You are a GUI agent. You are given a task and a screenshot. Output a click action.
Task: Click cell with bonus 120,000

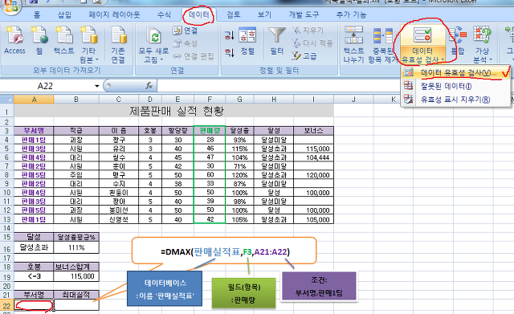[313, 175]
